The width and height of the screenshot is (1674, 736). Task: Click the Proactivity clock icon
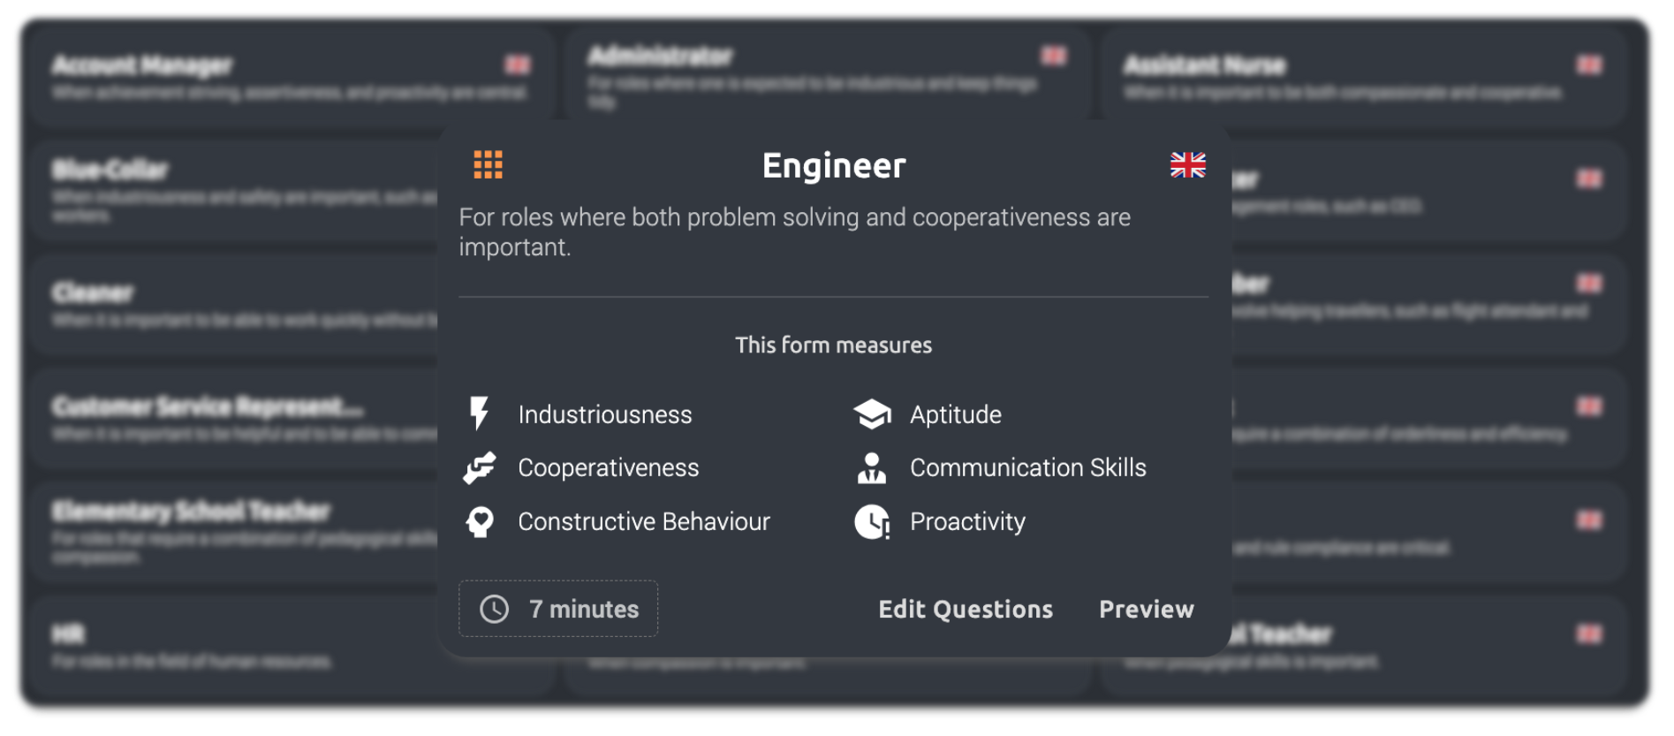pos(872,521)
